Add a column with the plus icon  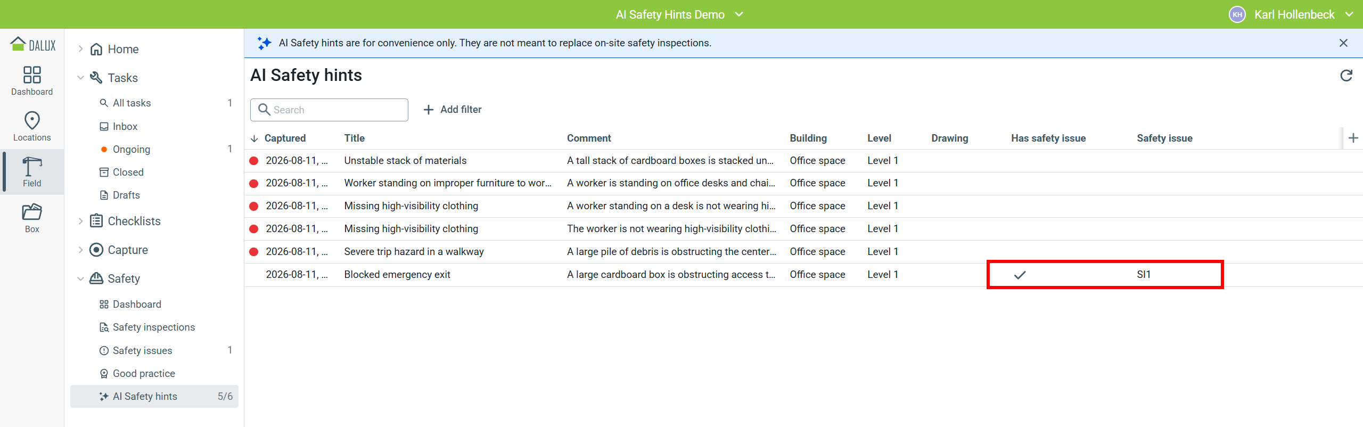coord(1353,138)
